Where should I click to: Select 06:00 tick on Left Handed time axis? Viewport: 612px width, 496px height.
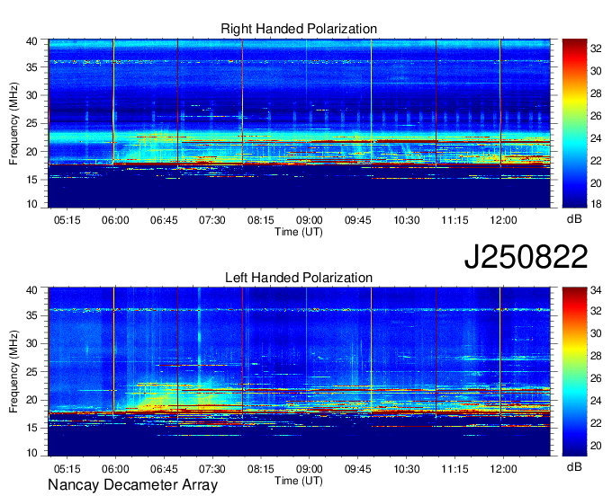[x=115, y=469]
